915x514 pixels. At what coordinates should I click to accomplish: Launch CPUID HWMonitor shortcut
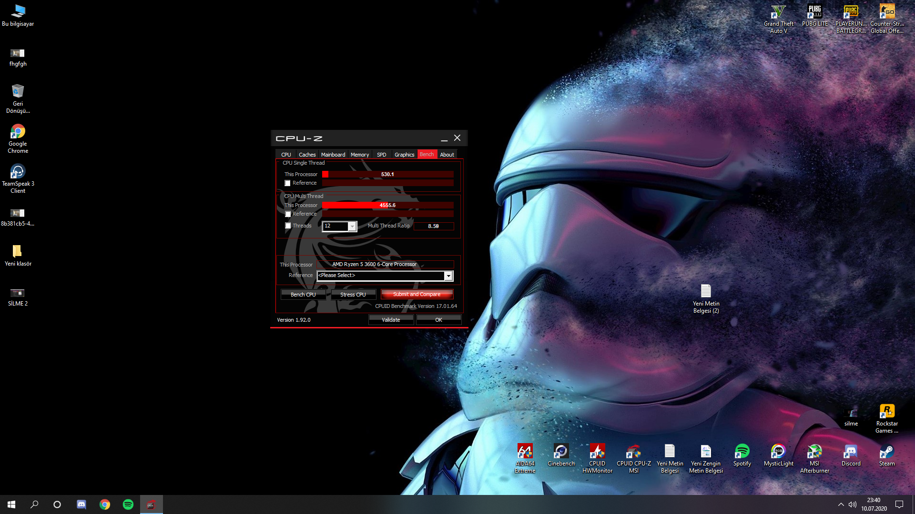click(x=597, y=458)
